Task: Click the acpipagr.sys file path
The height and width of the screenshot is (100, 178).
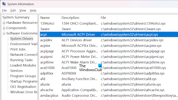Action: click(133, 51)
